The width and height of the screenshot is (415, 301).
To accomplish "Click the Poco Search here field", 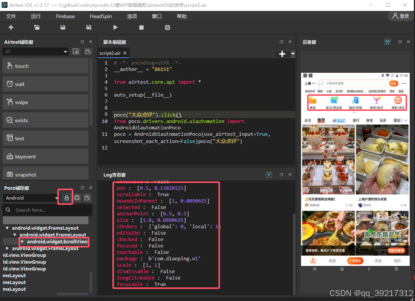I will pyautogui.click(x=48, y=210).
